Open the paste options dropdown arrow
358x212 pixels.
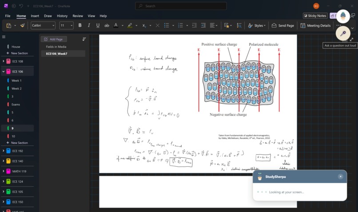pyautogui.click(x=15, y=26)
